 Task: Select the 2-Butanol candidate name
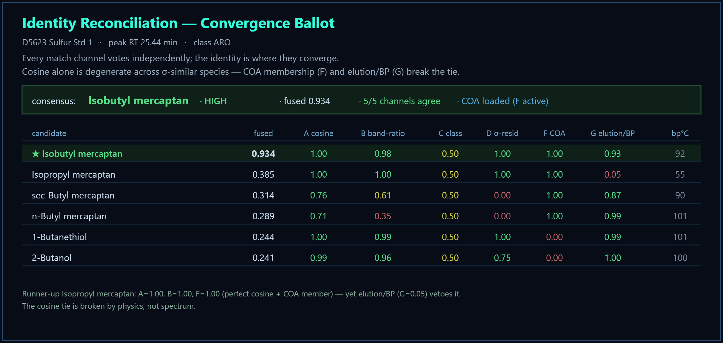coord(51,258)
